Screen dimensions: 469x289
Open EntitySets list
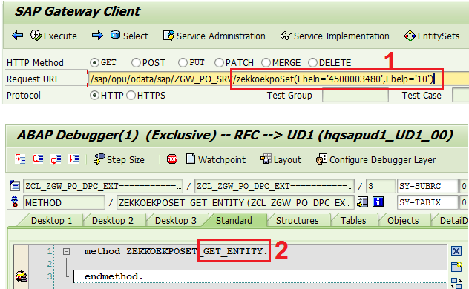tap(432, 36)
